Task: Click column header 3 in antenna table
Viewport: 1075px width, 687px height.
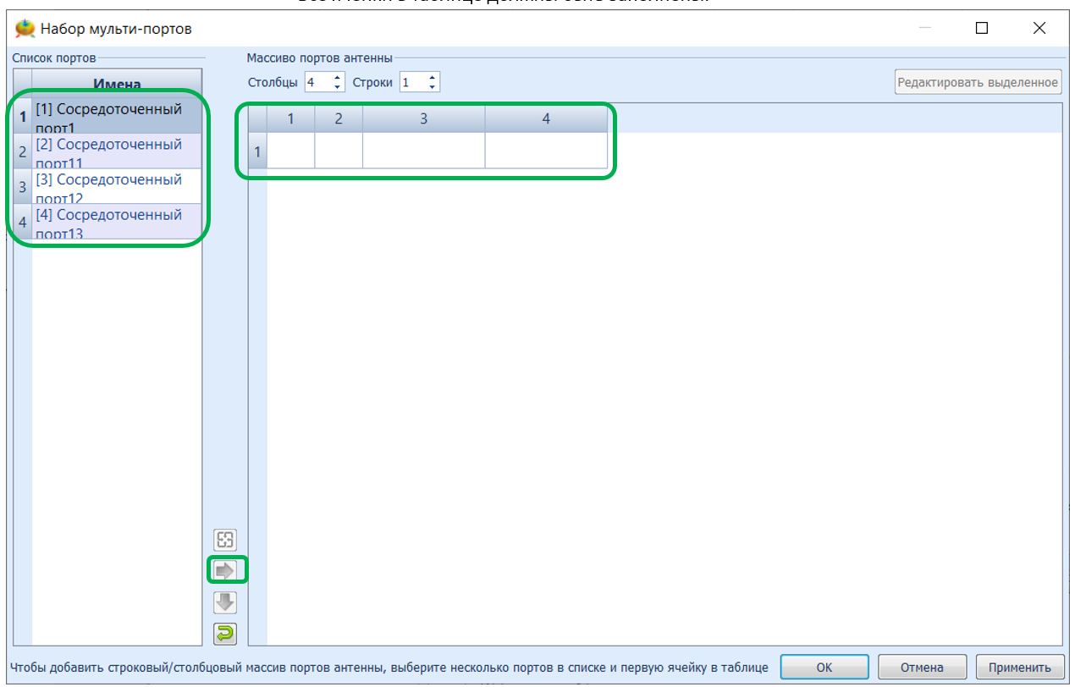Action: 423,119
